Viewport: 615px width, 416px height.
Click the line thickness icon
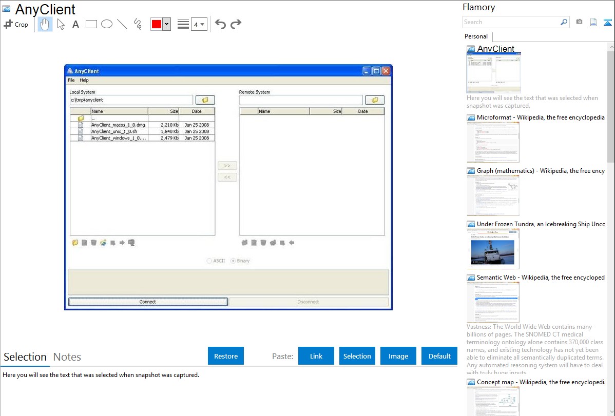coord(183,24)
